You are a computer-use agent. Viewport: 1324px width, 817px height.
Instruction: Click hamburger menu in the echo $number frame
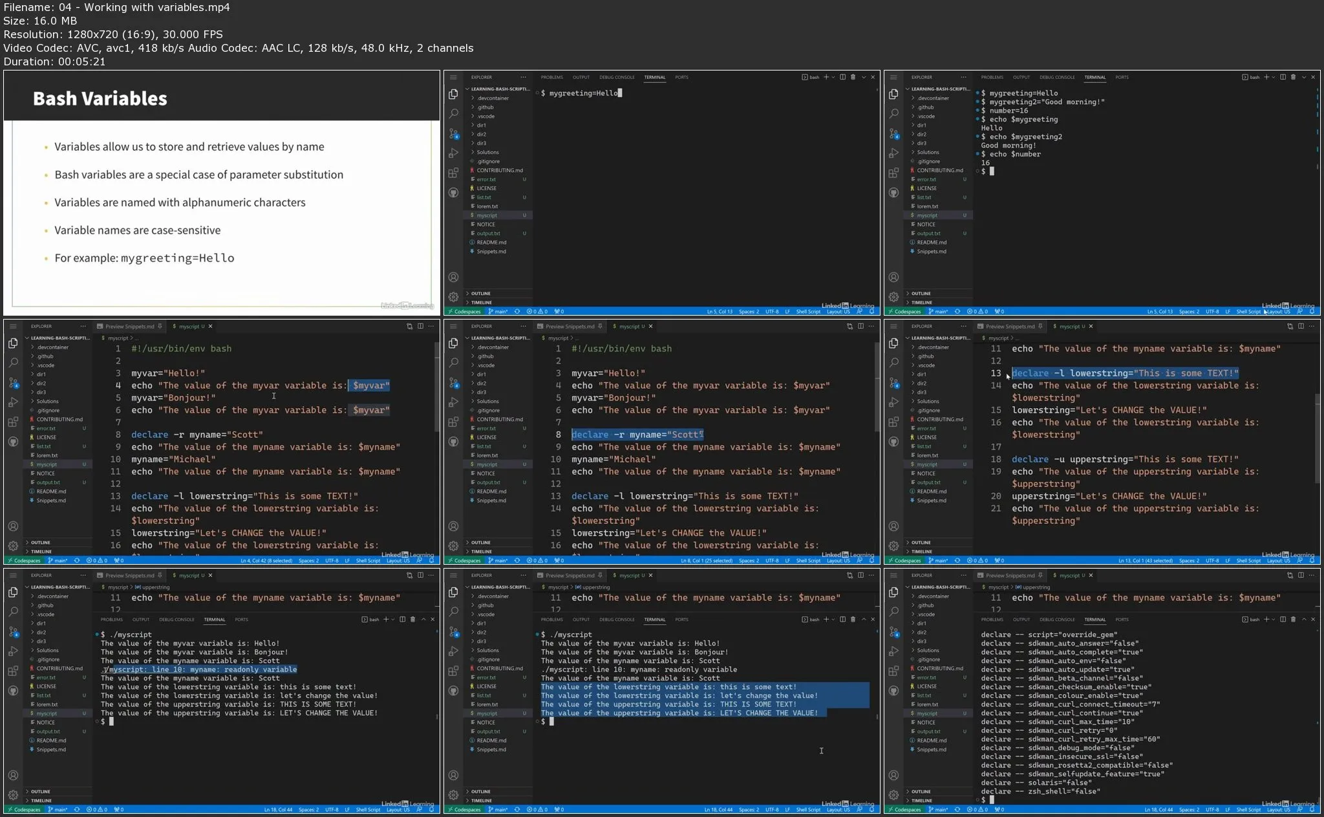point(893,77)
